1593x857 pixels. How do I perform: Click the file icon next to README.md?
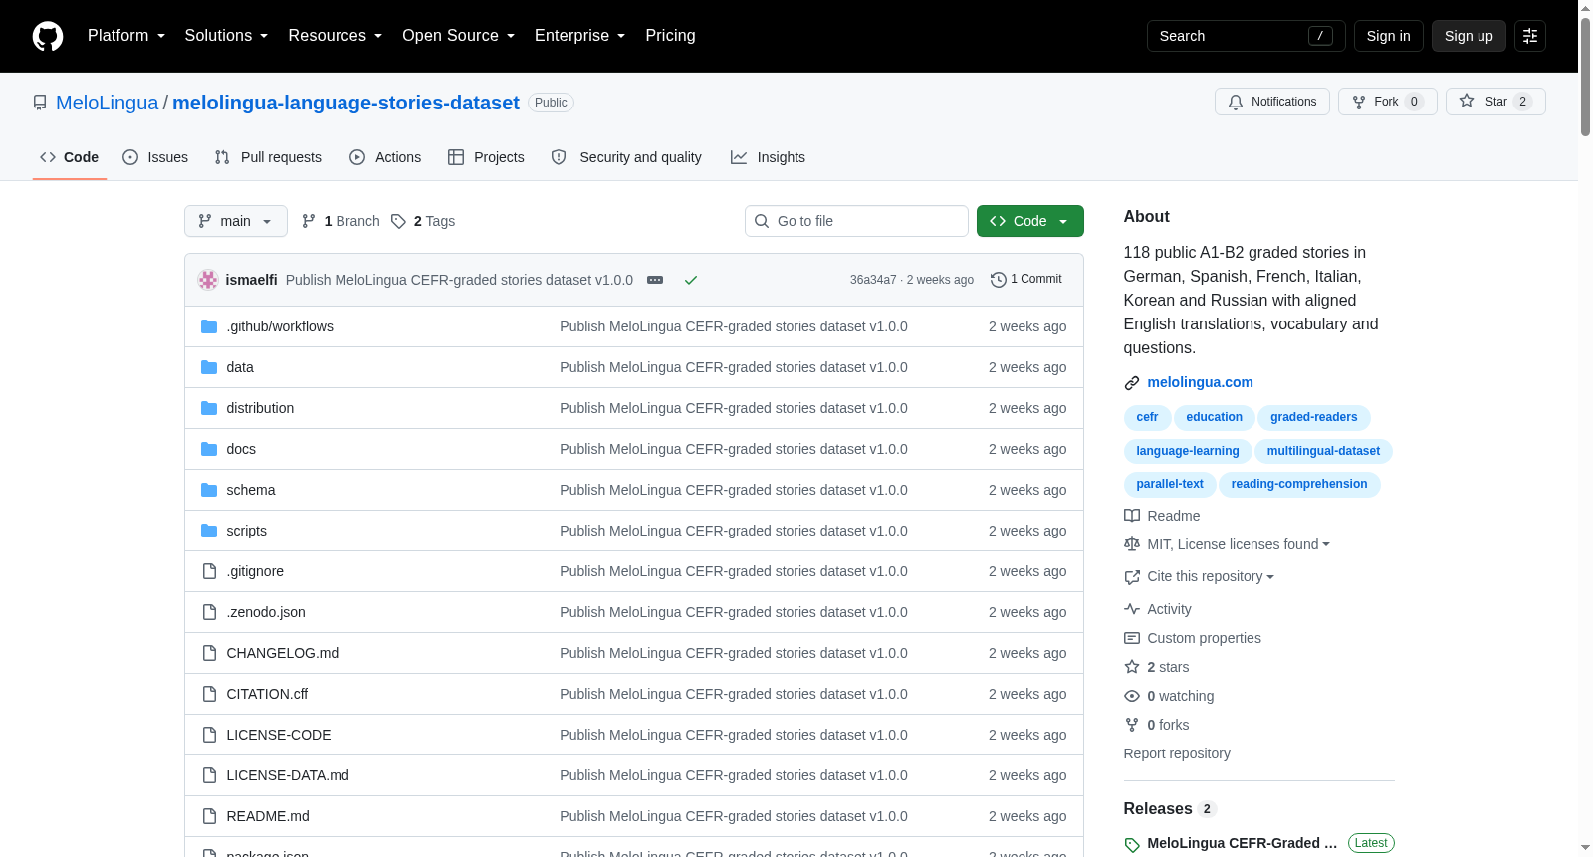(209, 816)
